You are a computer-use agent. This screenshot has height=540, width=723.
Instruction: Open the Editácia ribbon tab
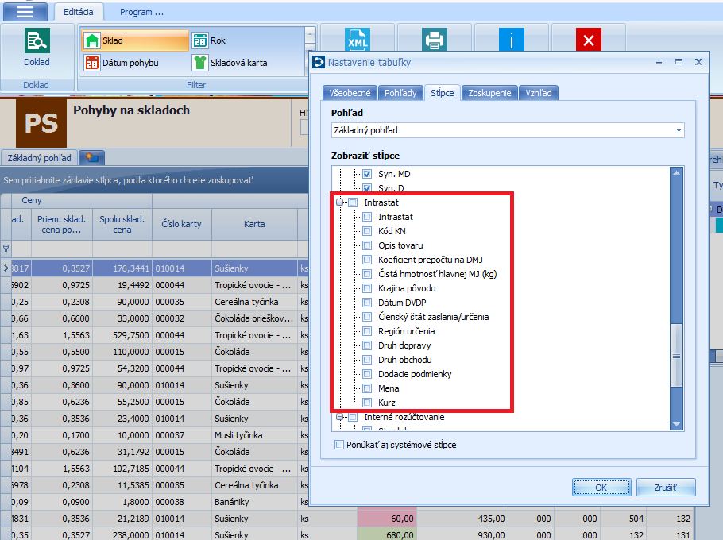(x=79, y=12)
